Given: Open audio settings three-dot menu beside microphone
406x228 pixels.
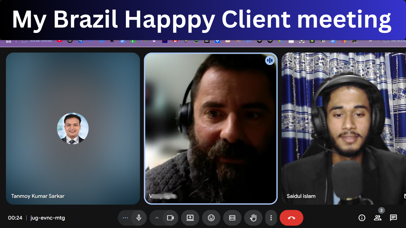Looking at the screenshot, I should pyautogui.click(x=125, y=218).
